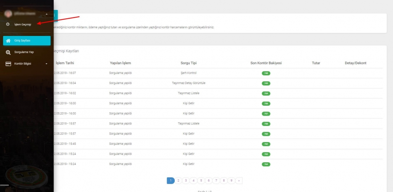
Task: Click the home icon in Giriş Sayfası
Action: click(x=8, y=40)
